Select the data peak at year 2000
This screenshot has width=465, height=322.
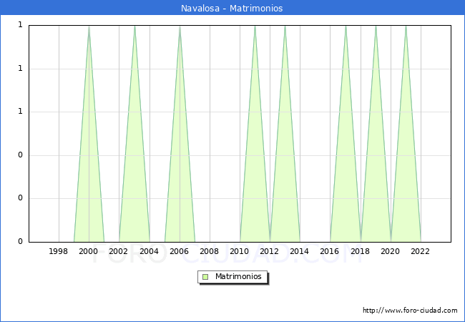[x=89, y=27]
